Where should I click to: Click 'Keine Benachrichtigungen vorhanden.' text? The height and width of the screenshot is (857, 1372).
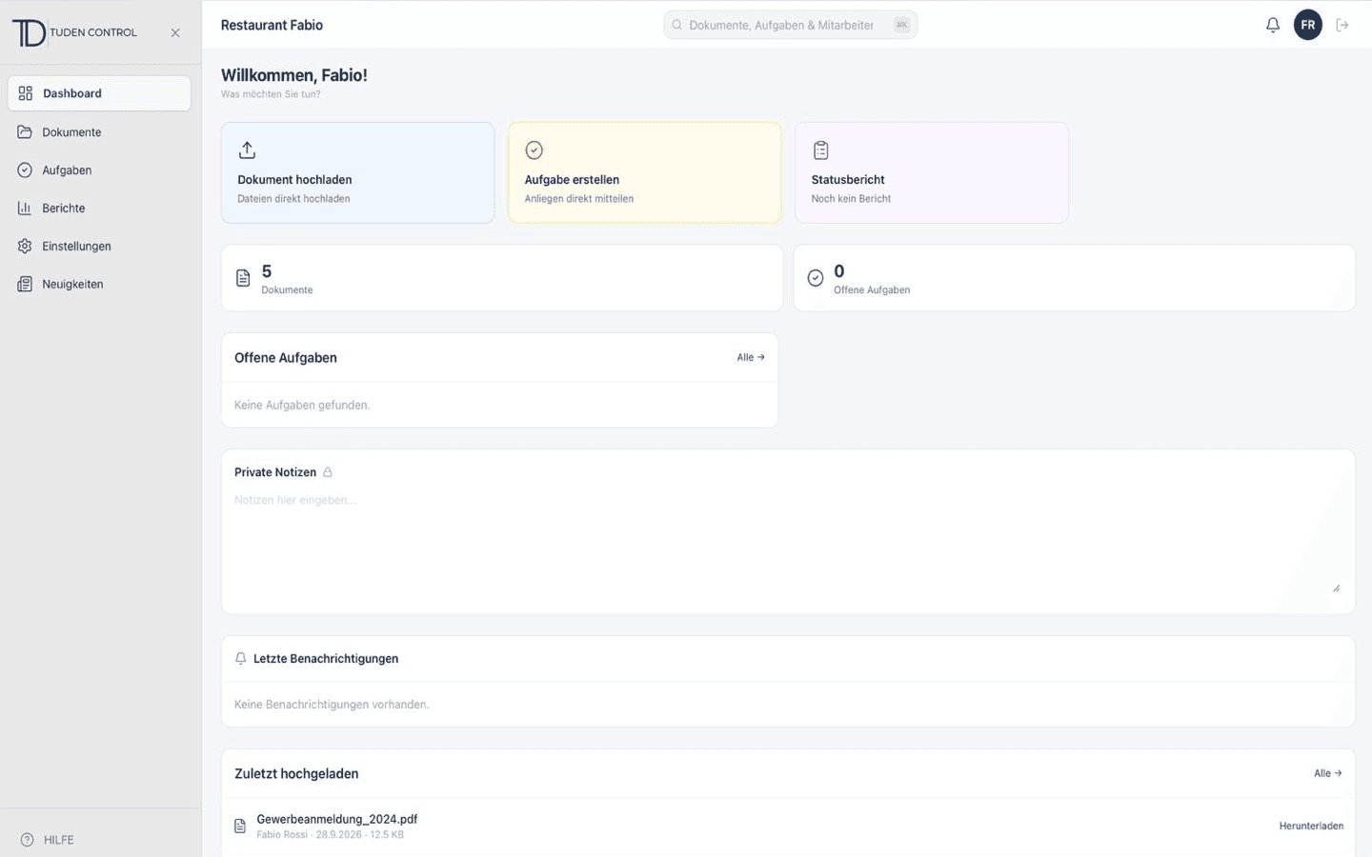click(x=332, y=705)
